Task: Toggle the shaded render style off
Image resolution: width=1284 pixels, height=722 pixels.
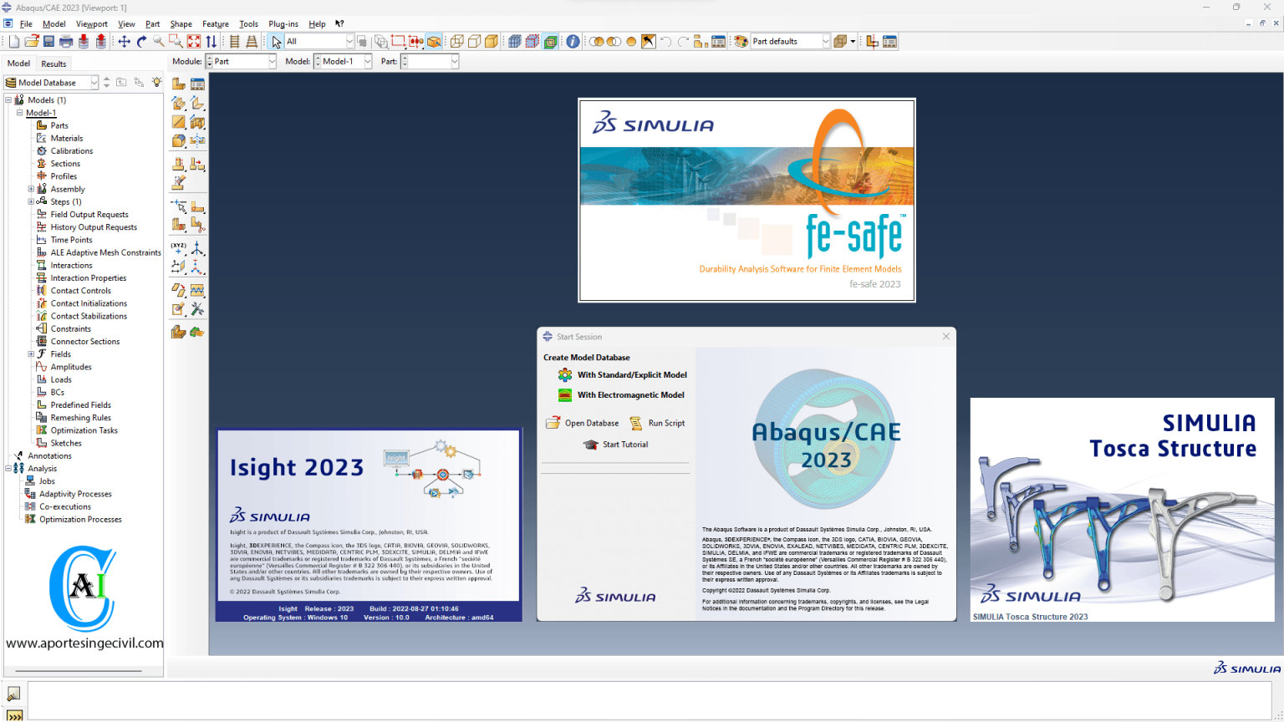Action: (491, 40)
